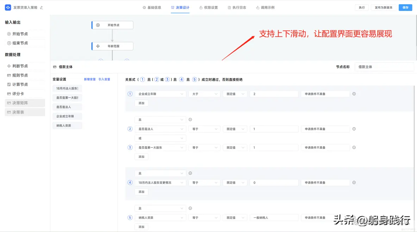Choose 计算节点 from the sidebar

click(19, 84)
